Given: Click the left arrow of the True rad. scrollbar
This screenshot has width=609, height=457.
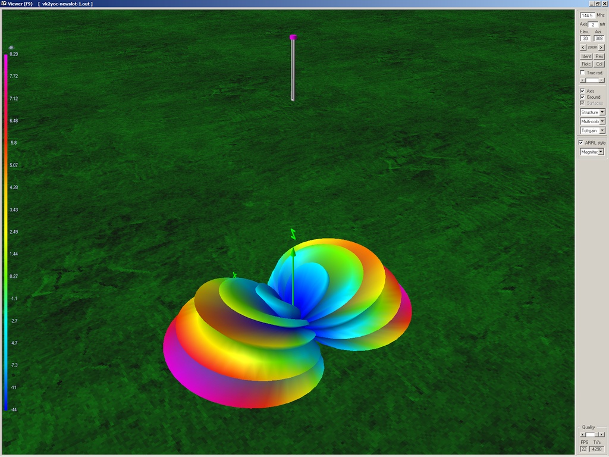Looking at the screenshot, I should click(x=582, y=80).
